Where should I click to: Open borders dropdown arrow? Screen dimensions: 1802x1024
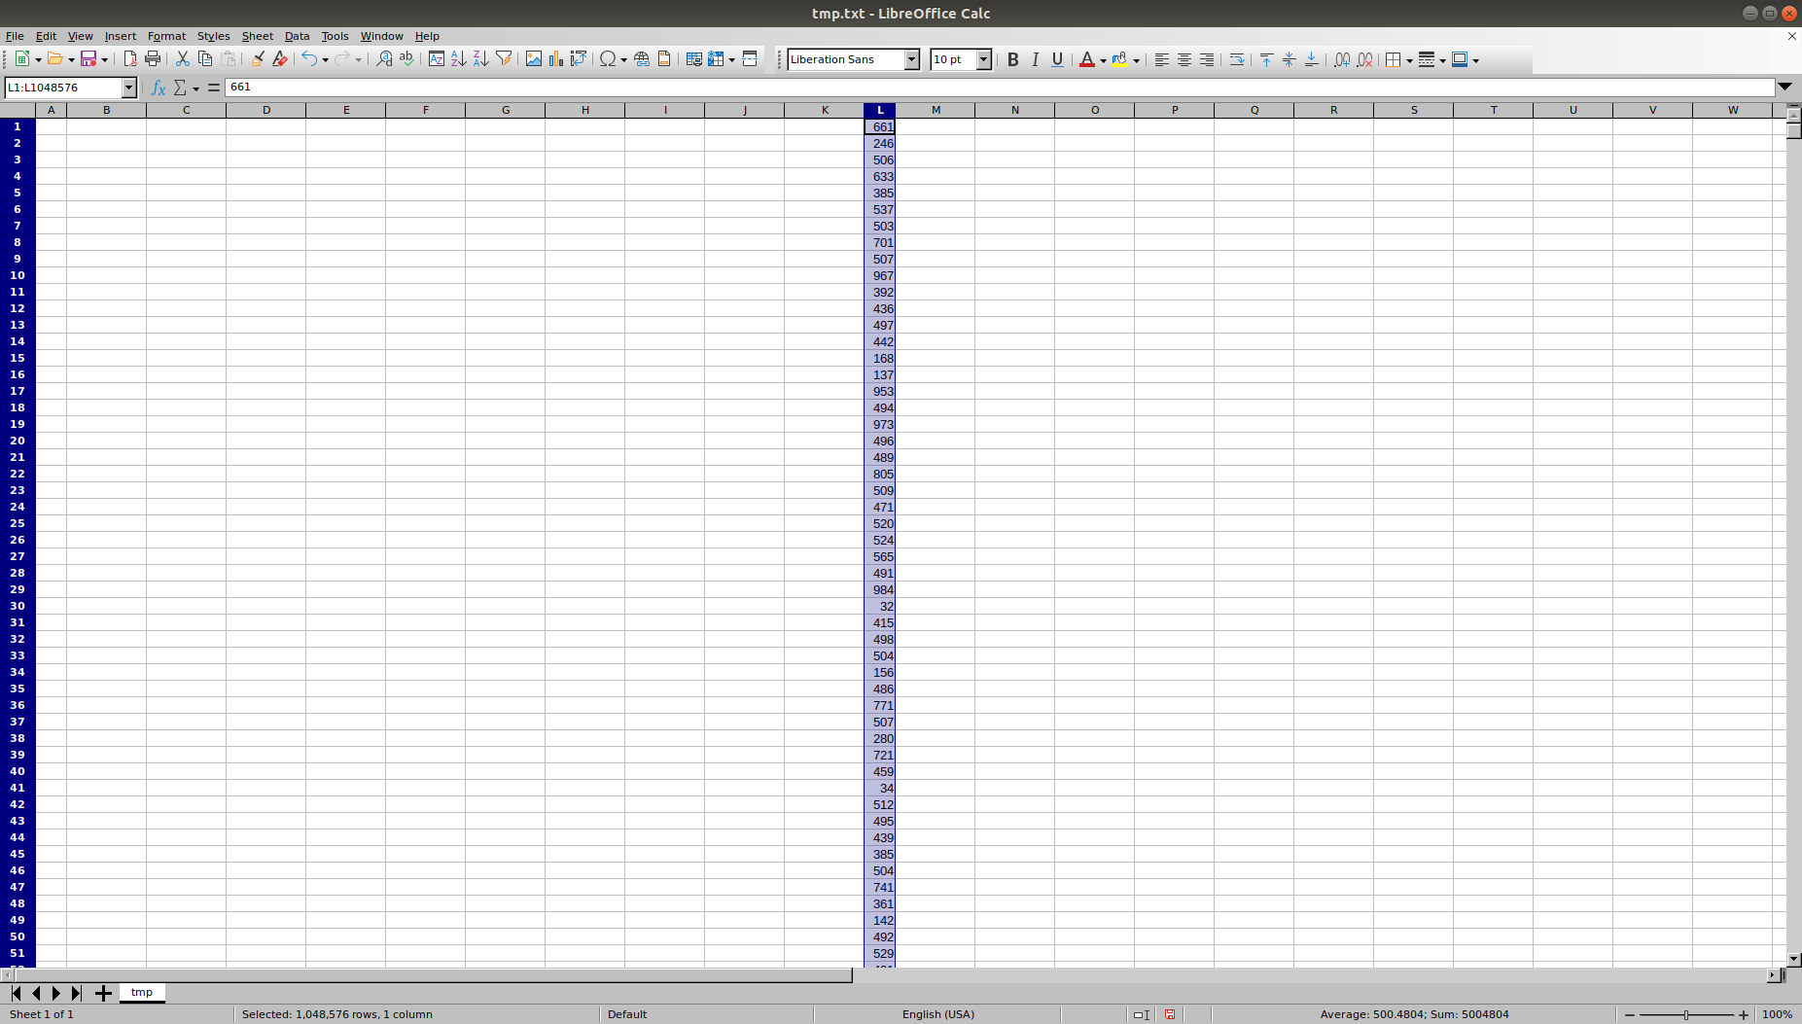[x=1409, y=60]
